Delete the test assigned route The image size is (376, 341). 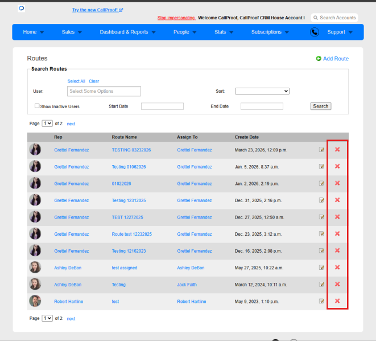(x=337, y=268)
